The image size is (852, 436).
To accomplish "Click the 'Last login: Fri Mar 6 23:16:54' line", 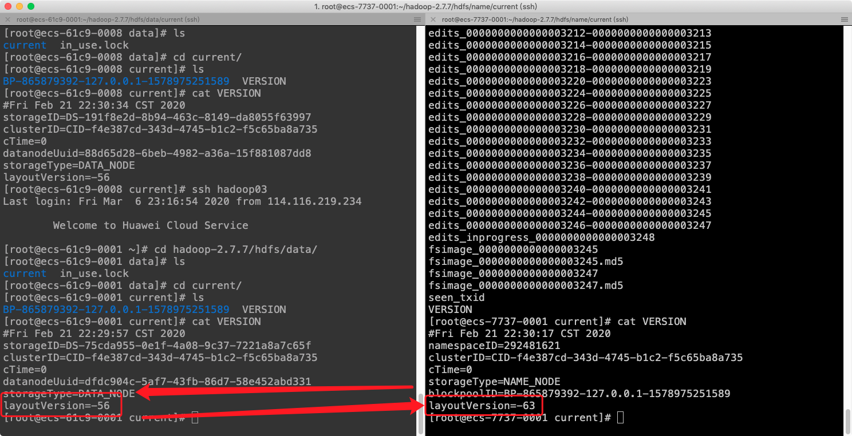I will tap(183, 201).
